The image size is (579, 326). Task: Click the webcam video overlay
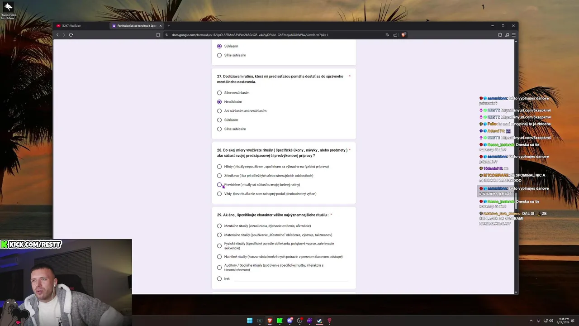click(66, 283)
